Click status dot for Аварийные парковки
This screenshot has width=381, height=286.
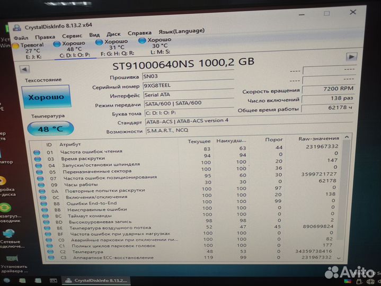[49, 240]
